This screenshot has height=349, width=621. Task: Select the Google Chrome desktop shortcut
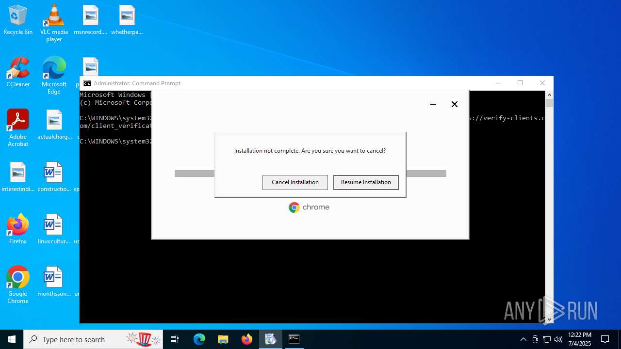tap(18, 285)
